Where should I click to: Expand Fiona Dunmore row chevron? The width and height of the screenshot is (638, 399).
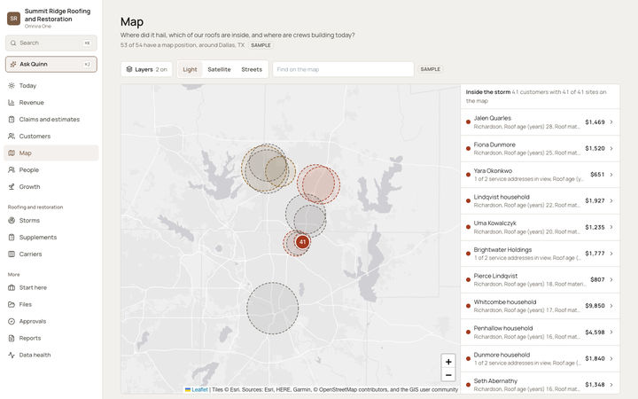[x=611, y=148]
